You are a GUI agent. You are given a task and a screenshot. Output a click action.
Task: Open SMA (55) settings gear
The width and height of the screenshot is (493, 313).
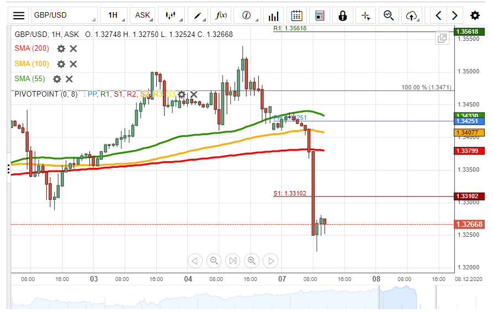coord(57,79)
